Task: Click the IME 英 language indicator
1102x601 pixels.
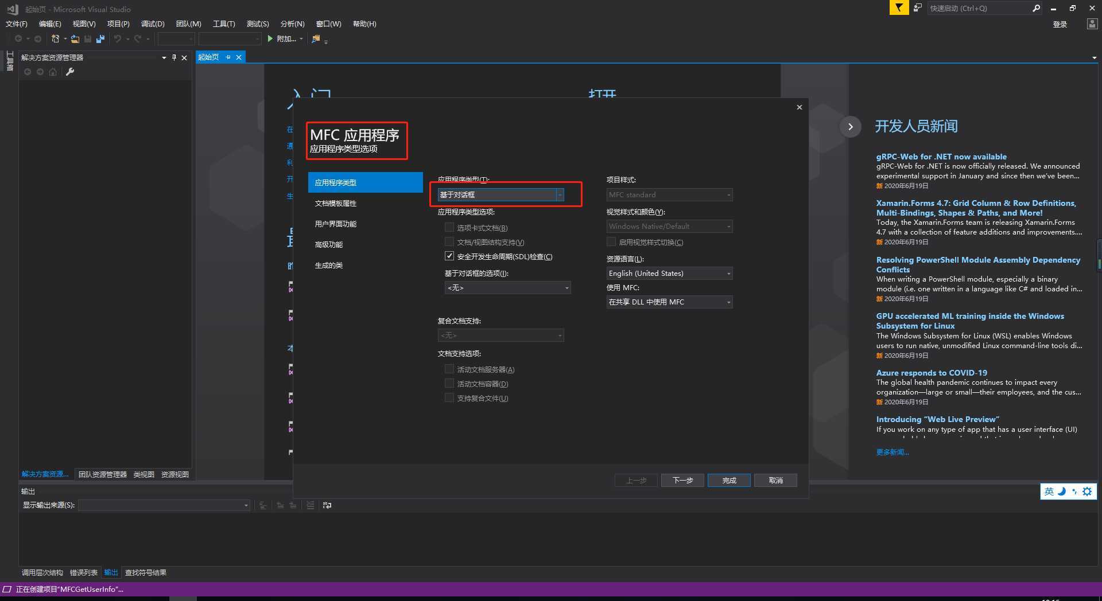Action: click(1049, 491)
